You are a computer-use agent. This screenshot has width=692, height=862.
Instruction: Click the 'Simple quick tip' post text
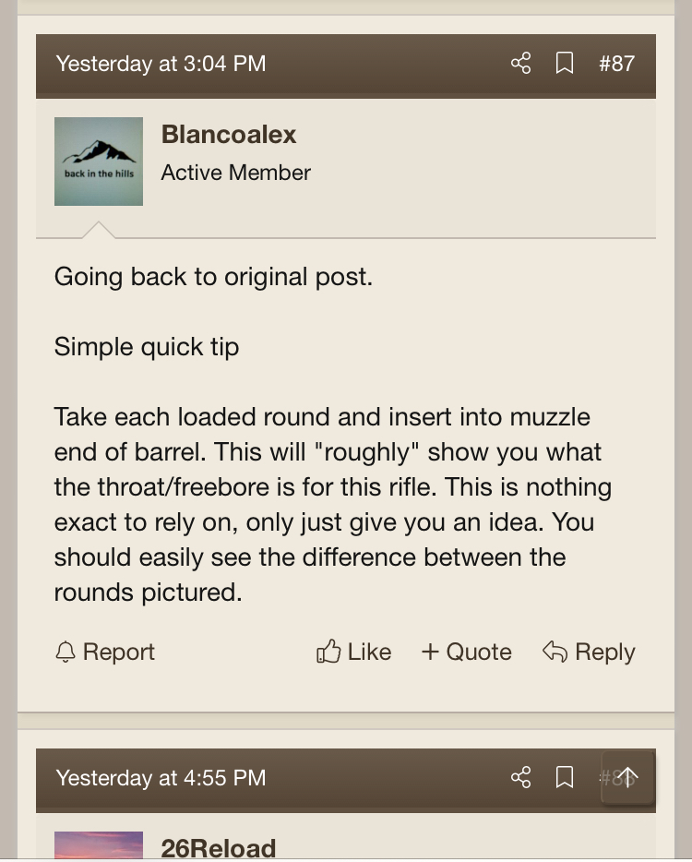click(147, 347)
